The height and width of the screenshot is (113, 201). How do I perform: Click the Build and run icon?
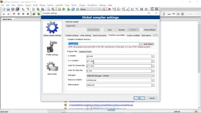point(68,9)
